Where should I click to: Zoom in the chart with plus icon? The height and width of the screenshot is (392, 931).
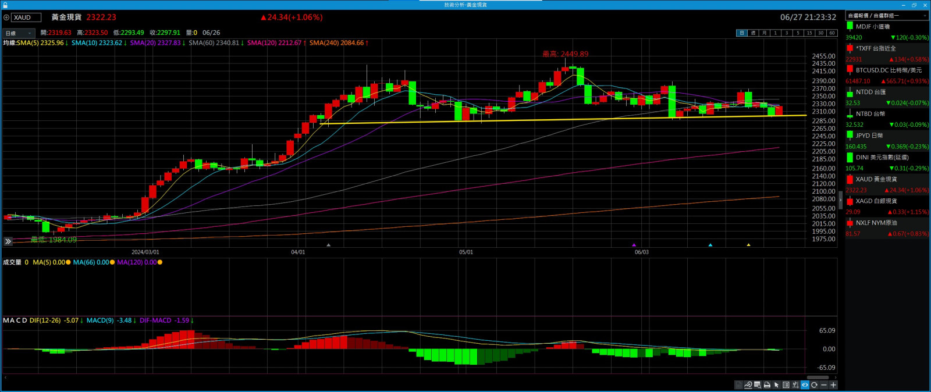pos(833,385)
